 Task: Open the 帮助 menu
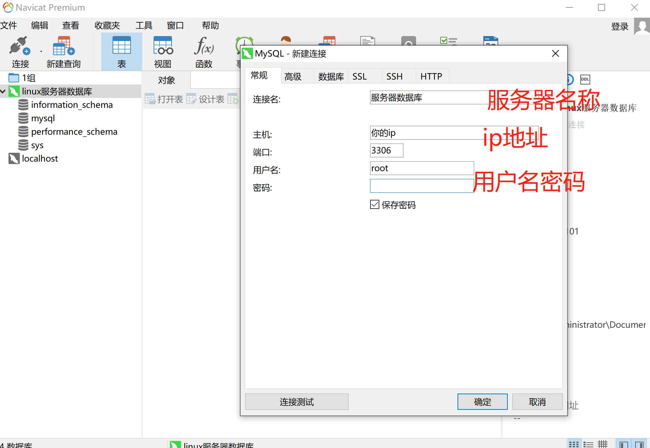tap(210, 25)
